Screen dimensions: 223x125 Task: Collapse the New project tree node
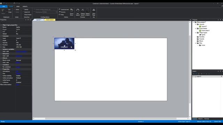click(193, 22)
